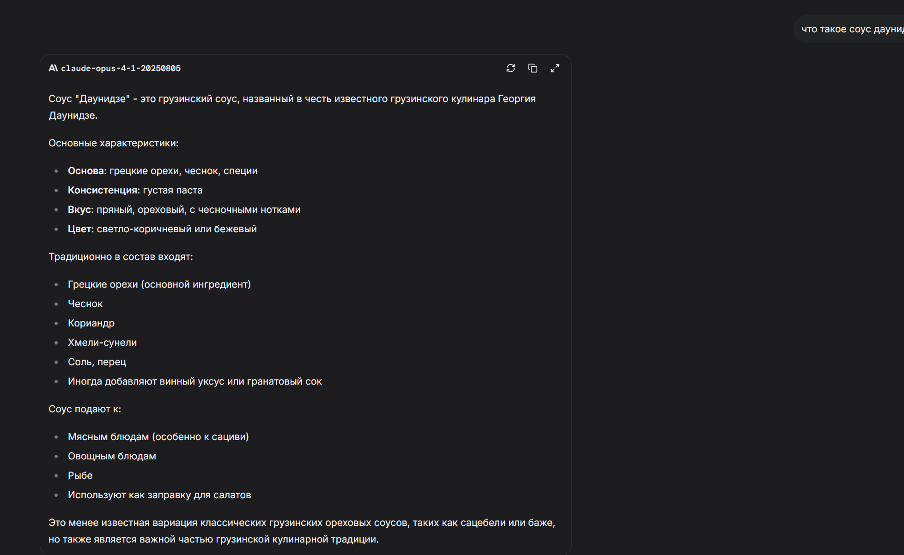Copy the response with the copy icon
The width and height of the screenshot is (904, 555).
click(533, 68)
